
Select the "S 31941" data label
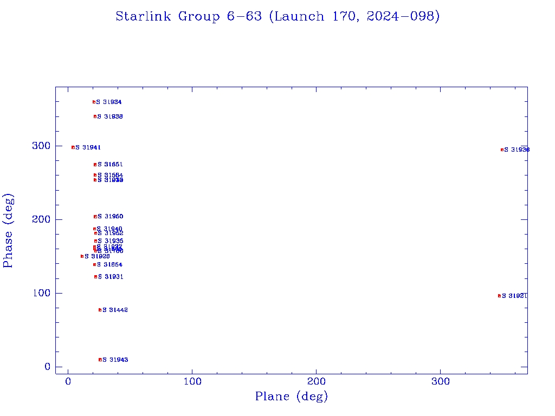[x=88, y=147]
